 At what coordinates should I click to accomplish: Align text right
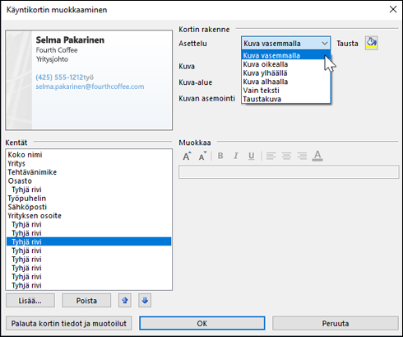point(302,156)
